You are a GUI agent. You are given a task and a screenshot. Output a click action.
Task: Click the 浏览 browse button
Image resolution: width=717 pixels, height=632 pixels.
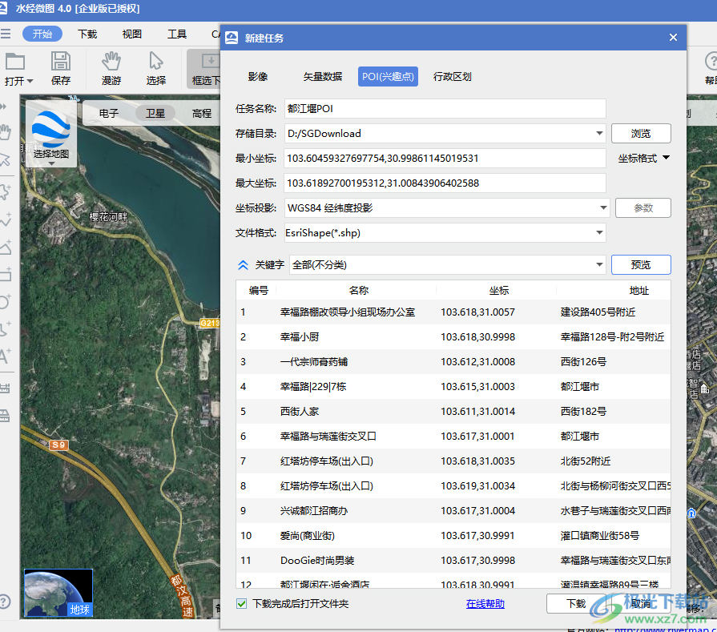(x=641, y=134)
